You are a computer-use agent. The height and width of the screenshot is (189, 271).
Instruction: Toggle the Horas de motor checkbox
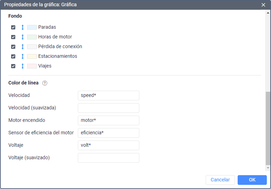pyautogui.click(x=13, y=37)
